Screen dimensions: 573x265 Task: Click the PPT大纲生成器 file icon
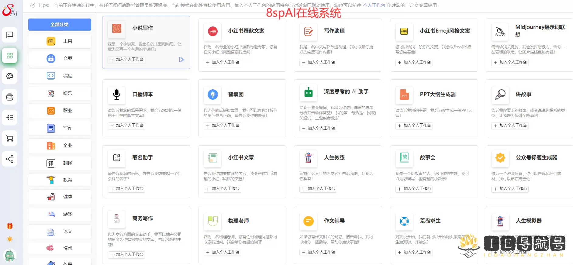click(x=404, y=95)
